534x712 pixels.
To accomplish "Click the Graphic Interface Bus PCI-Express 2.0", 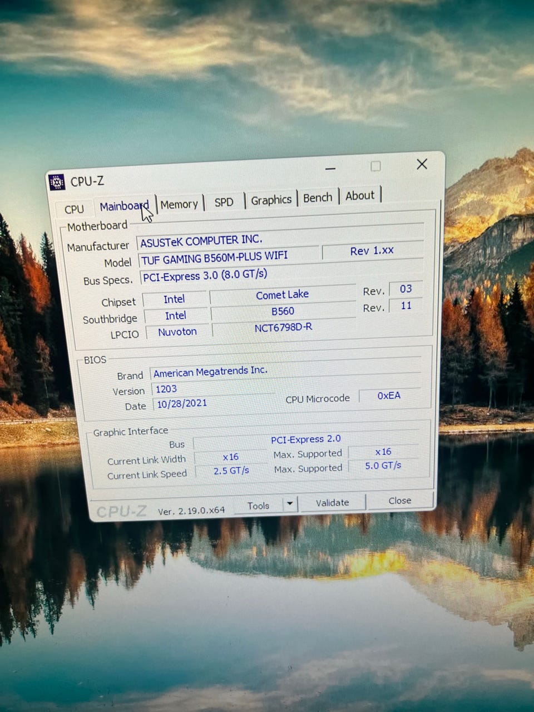I will [x=306, y=439].
